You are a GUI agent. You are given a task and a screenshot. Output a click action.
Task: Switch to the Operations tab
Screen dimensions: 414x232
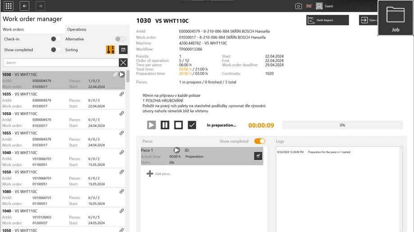click(77, 29)
